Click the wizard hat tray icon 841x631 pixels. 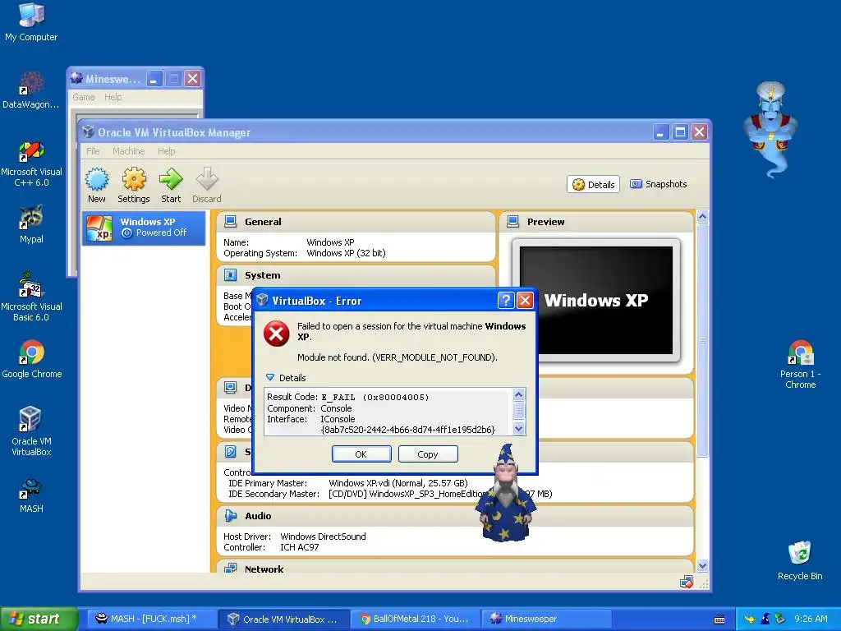point(765,619)
